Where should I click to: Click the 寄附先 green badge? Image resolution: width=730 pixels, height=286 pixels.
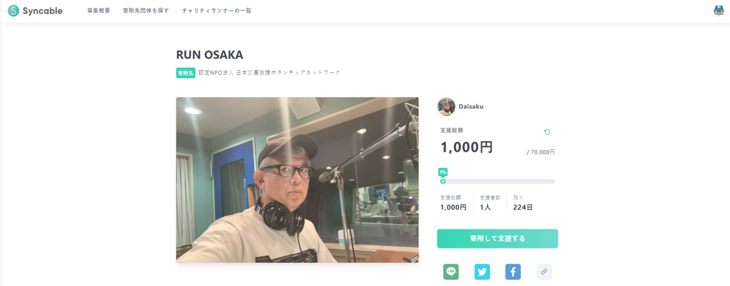click(186, 73)
